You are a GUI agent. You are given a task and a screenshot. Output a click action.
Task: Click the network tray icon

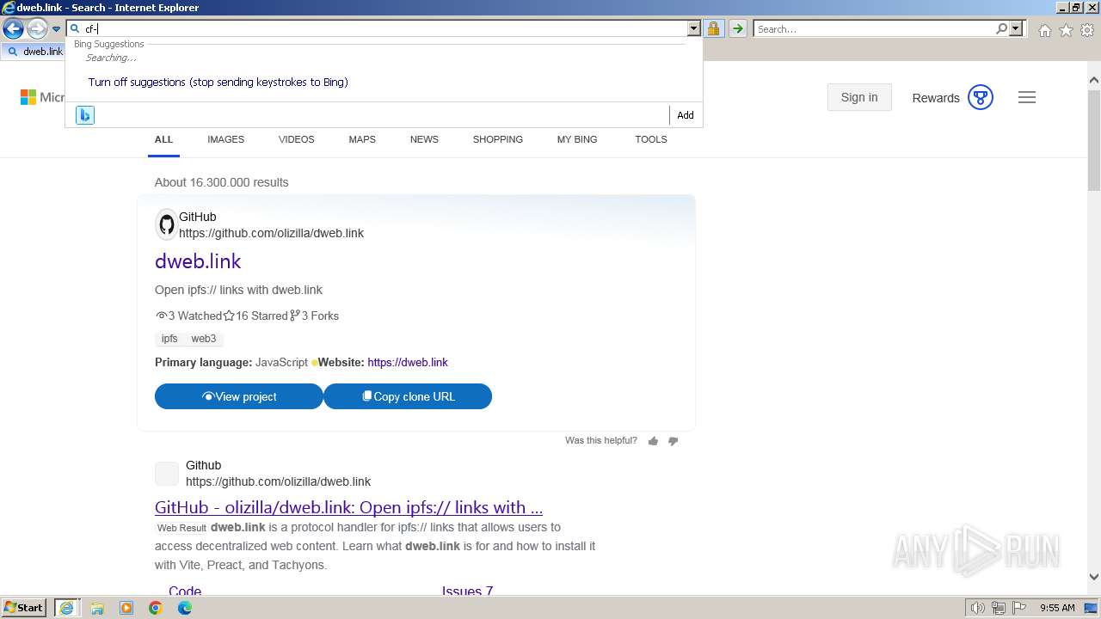click(999, 608)
